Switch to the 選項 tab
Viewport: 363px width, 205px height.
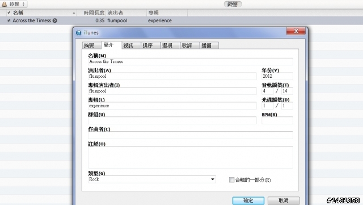point(170,45)
